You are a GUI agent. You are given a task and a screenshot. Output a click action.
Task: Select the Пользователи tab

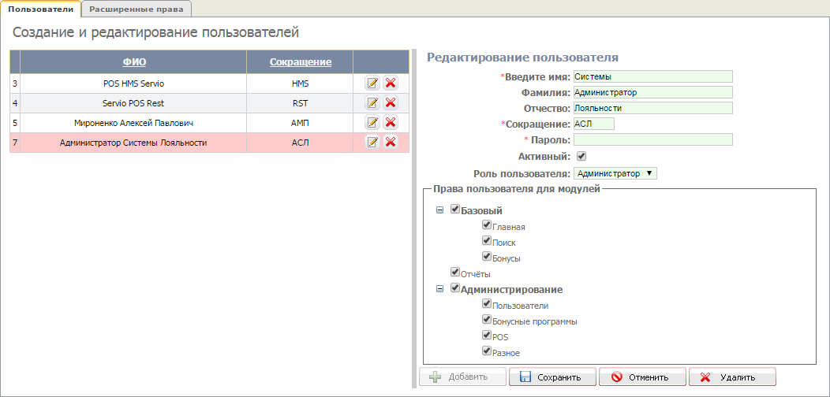pos(40,9)
